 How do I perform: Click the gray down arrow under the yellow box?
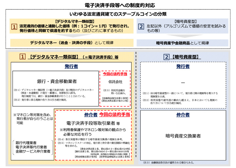73,36
